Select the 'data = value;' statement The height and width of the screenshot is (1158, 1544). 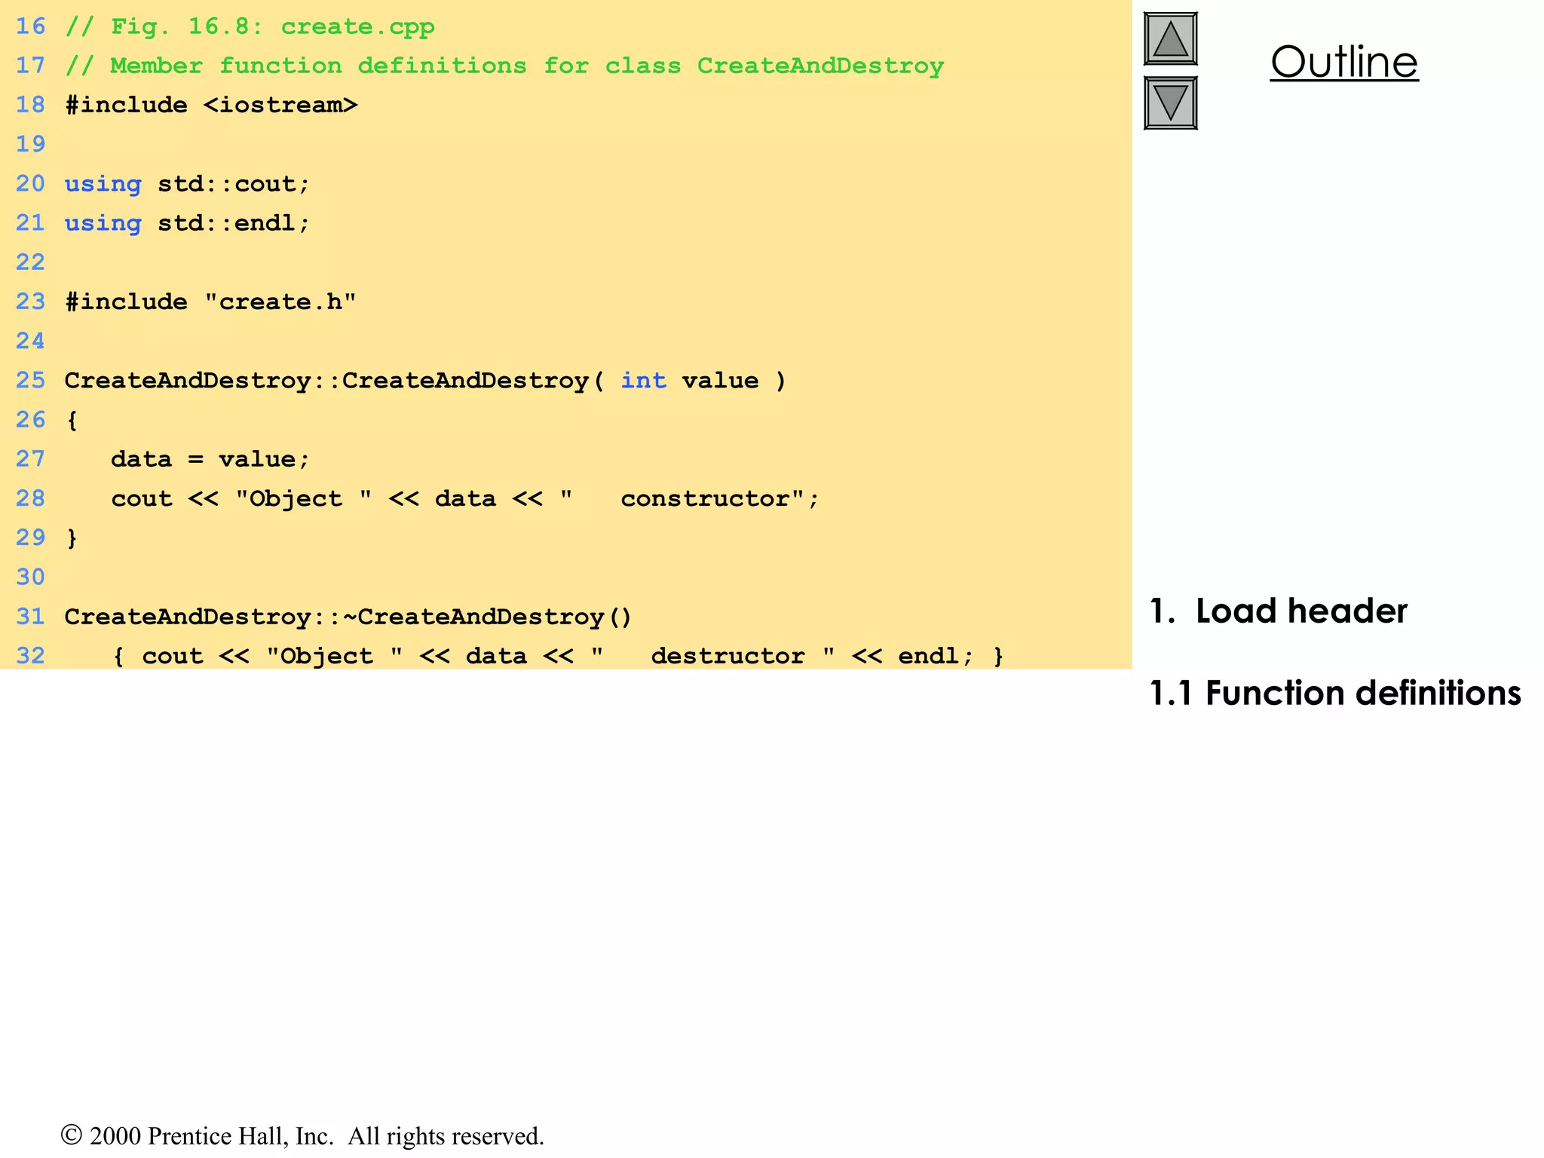pos(210,459)
